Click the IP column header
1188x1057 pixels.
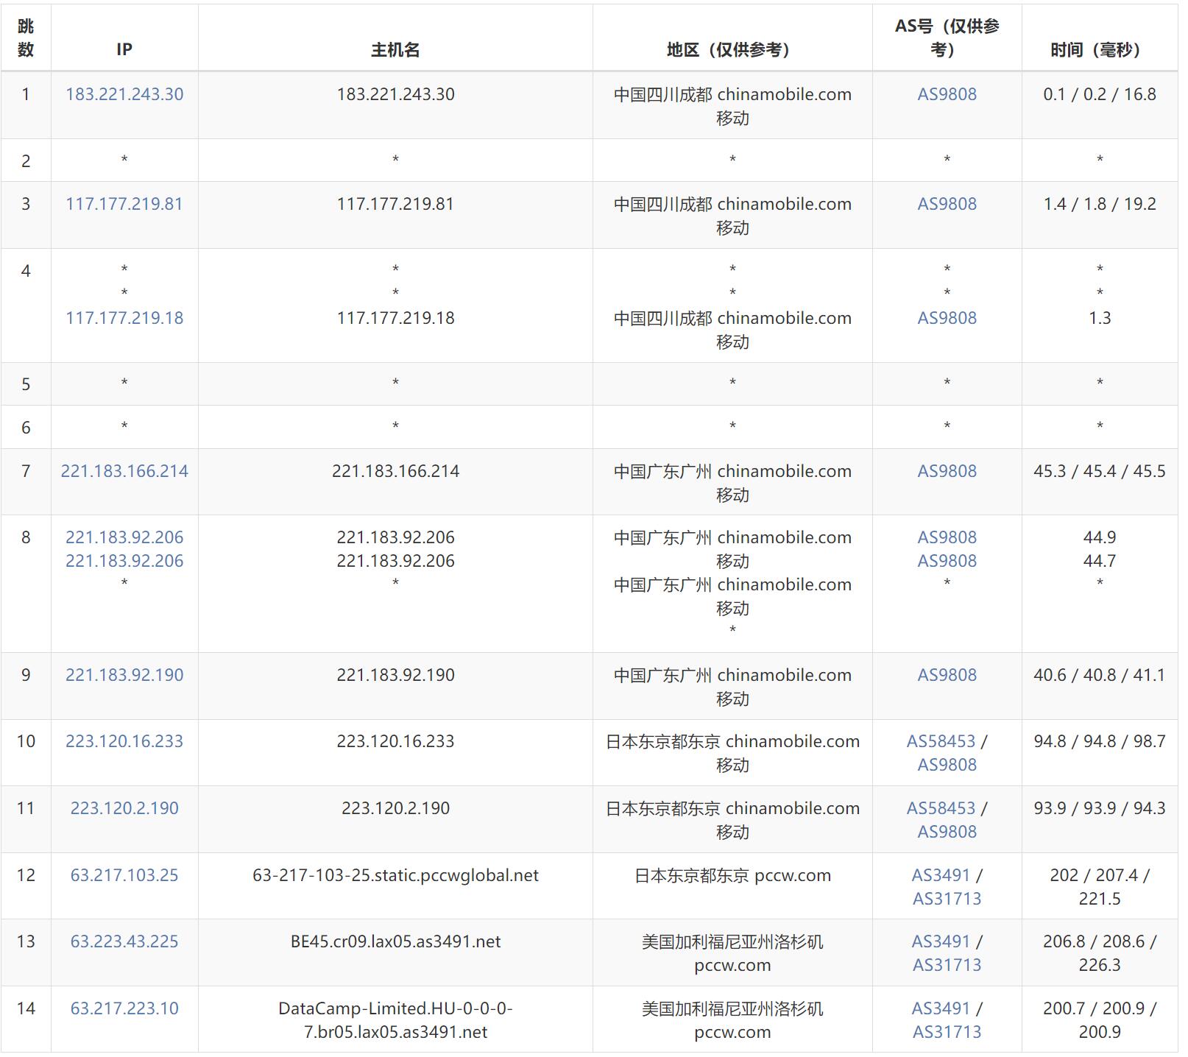click(124, 38)
